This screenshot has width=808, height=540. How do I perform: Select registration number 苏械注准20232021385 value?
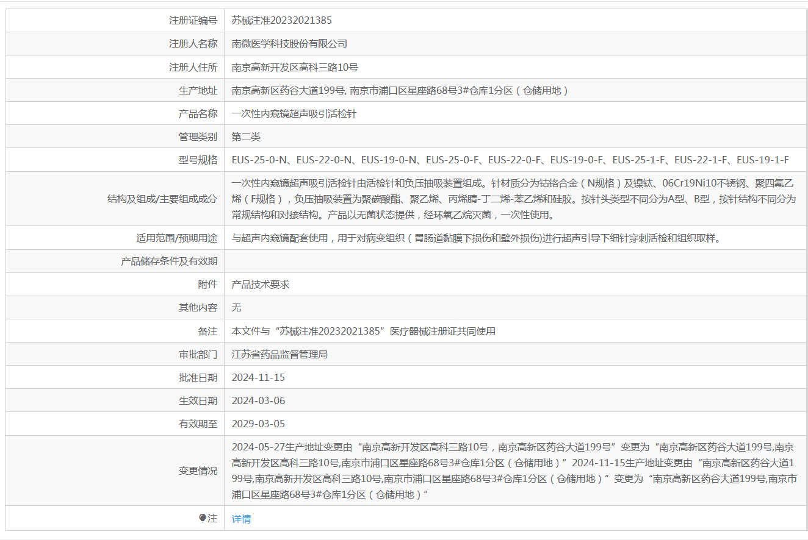click(282, 20)
